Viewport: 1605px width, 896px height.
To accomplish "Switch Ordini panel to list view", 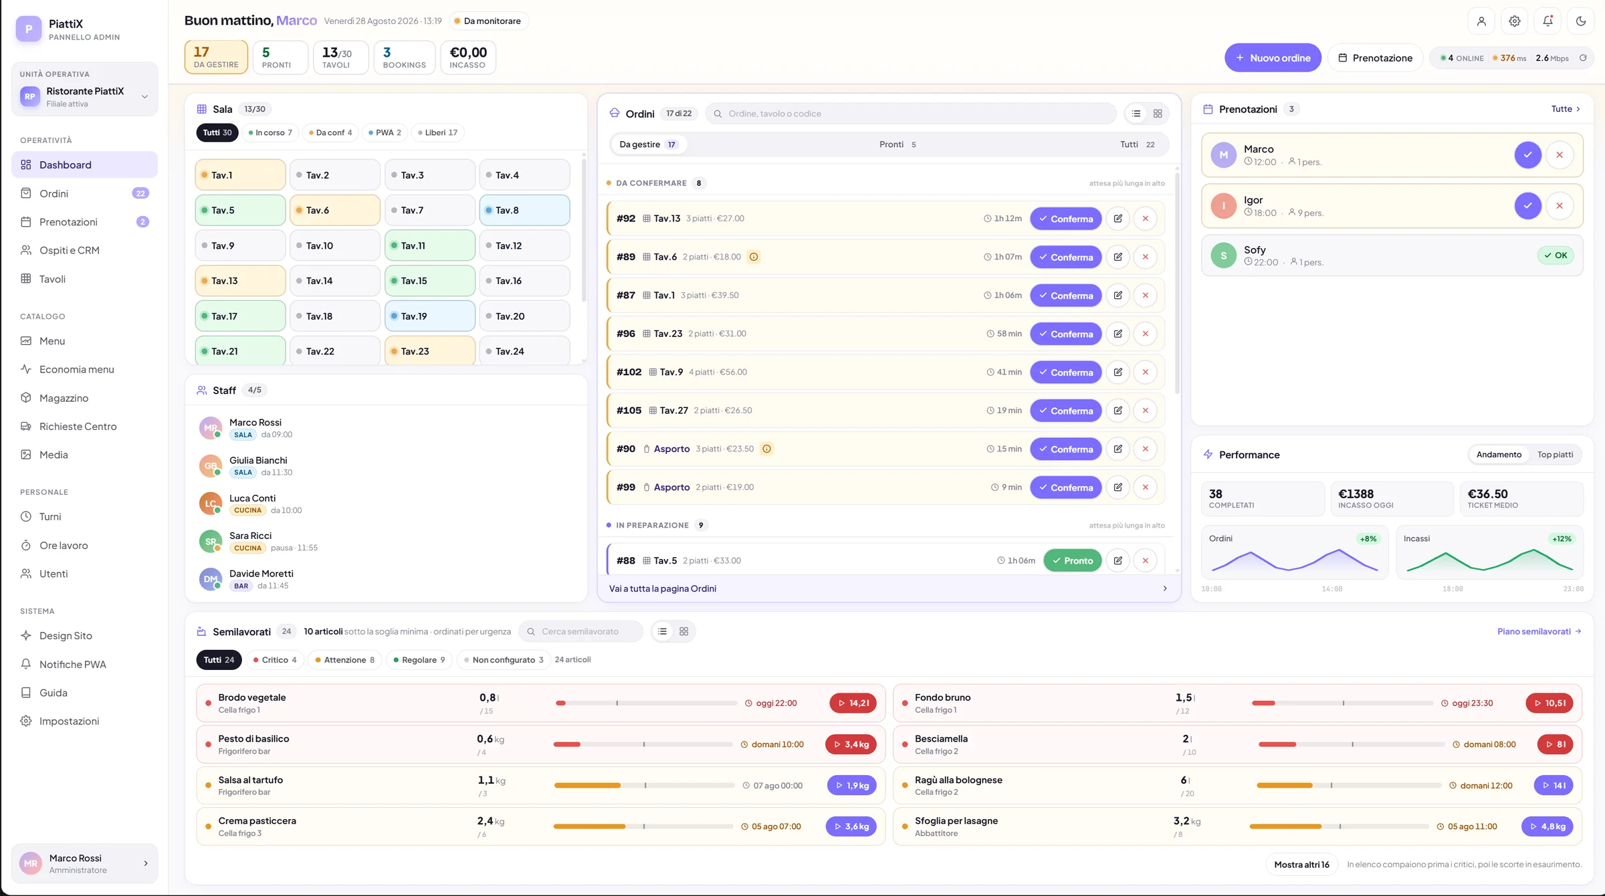I will [x=1136, y=114].
